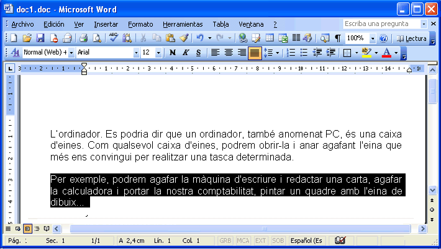Insert a hyperlink with the globe icon
This screenshot has height=249, width=441.
(243, 38)
